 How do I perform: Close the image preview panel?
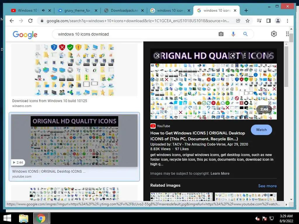[157, 56]
